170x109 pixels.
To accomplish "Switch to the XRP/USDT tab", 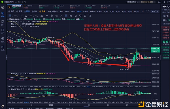I will click(44, 7).
